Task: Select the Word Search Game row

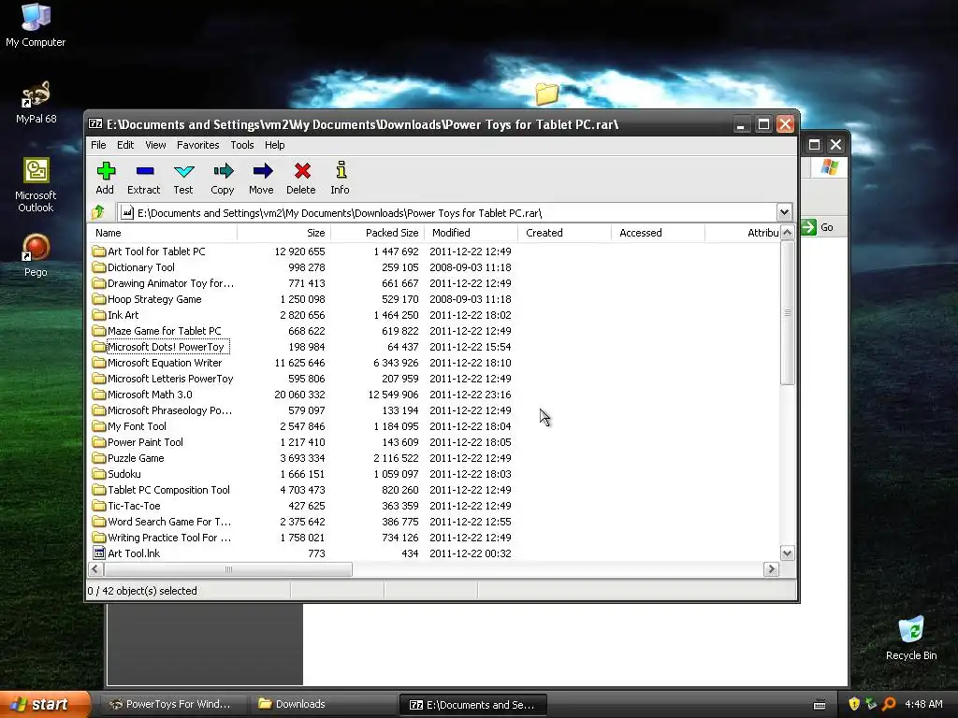Action: coord(434,521)
